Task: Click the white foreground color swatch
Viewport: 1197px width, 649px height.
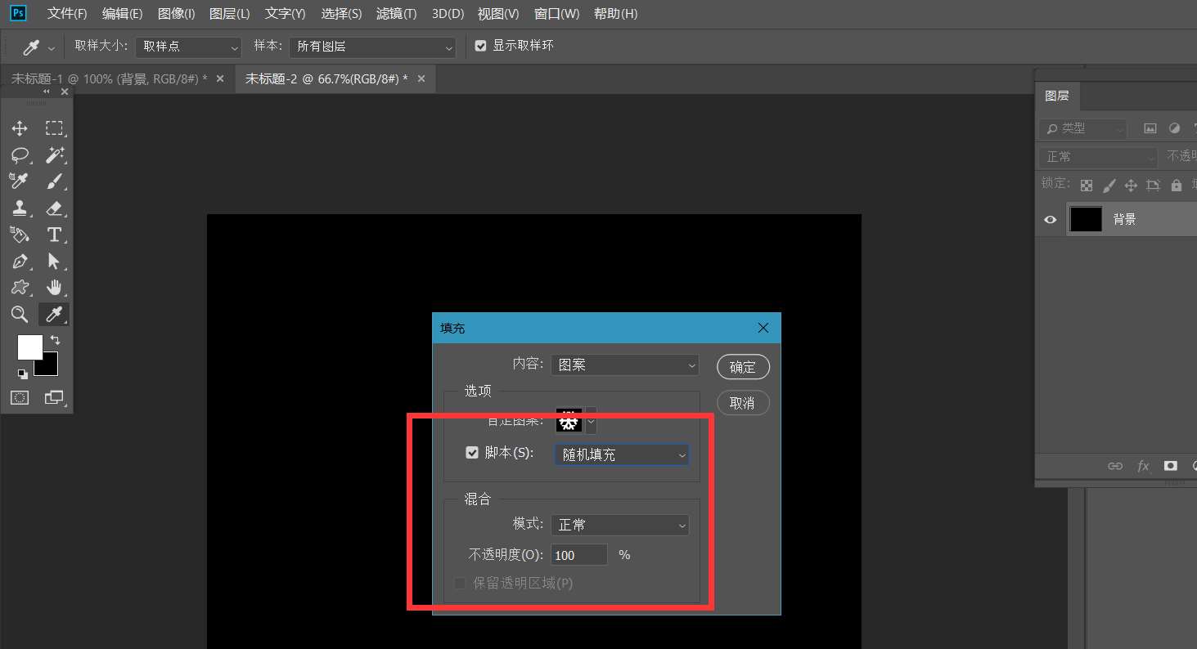Action: (x=29, y=347)
